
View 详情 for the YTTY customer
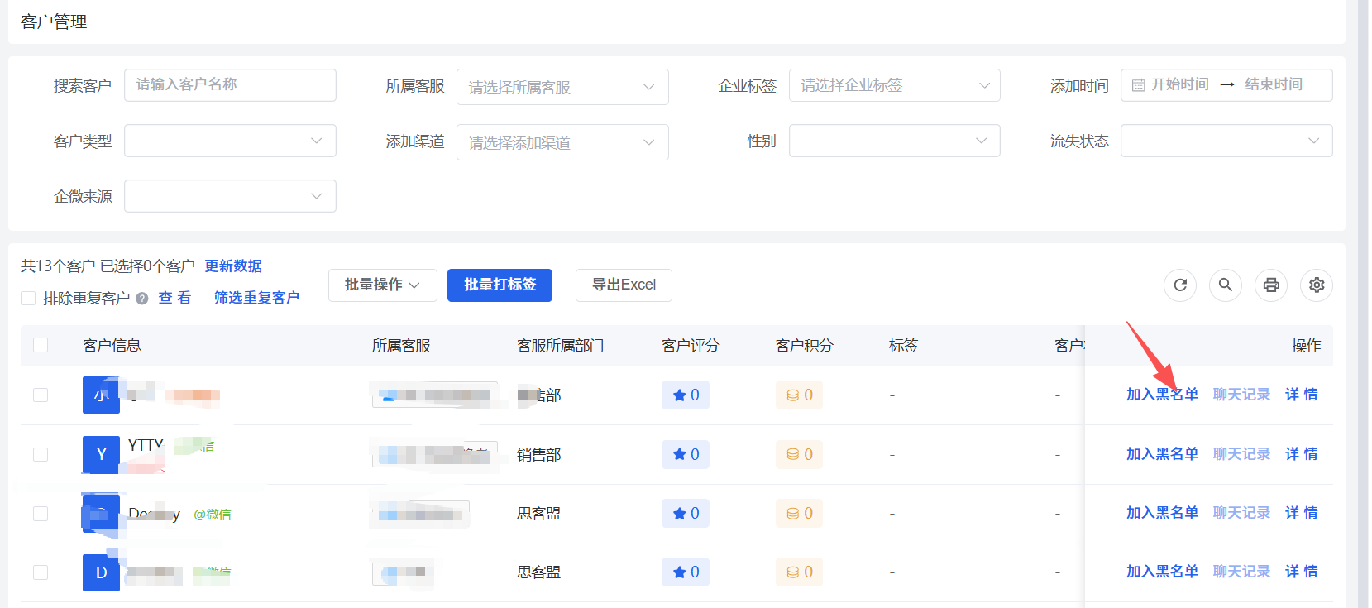tap(1302, 454)
